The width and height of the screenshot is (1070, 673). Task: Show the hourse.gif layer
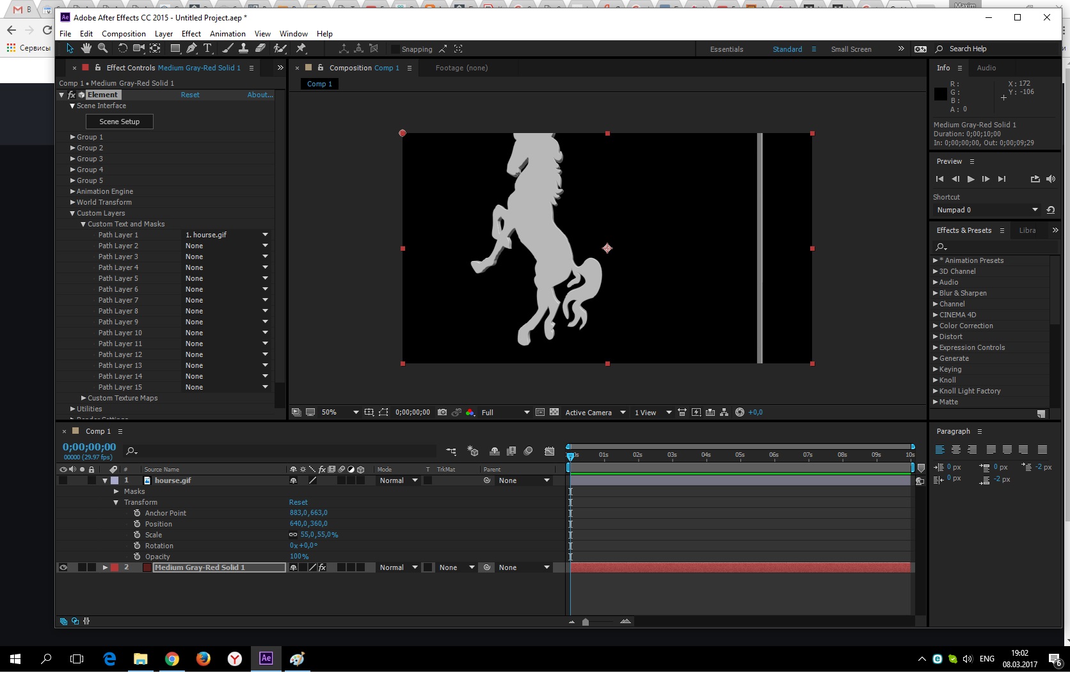click(63, 480)
